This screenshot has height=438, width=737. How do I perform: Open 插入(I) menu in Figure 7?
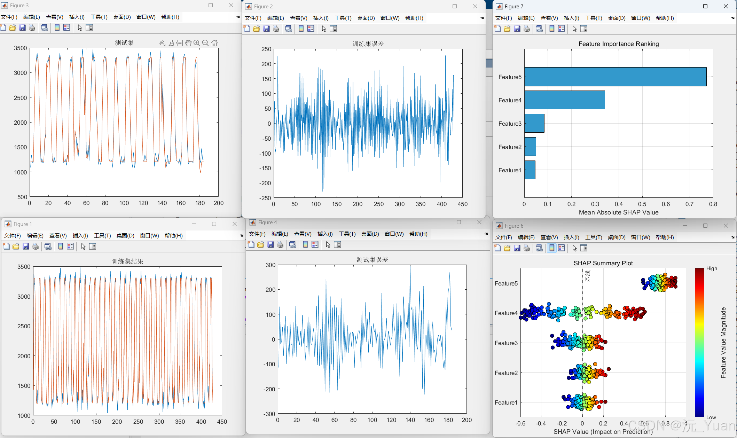click(571, 18)
